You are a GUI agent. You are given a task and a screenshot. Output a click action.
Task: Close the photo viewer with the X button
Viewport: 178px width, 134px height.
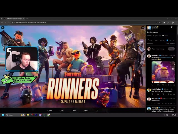3,28
